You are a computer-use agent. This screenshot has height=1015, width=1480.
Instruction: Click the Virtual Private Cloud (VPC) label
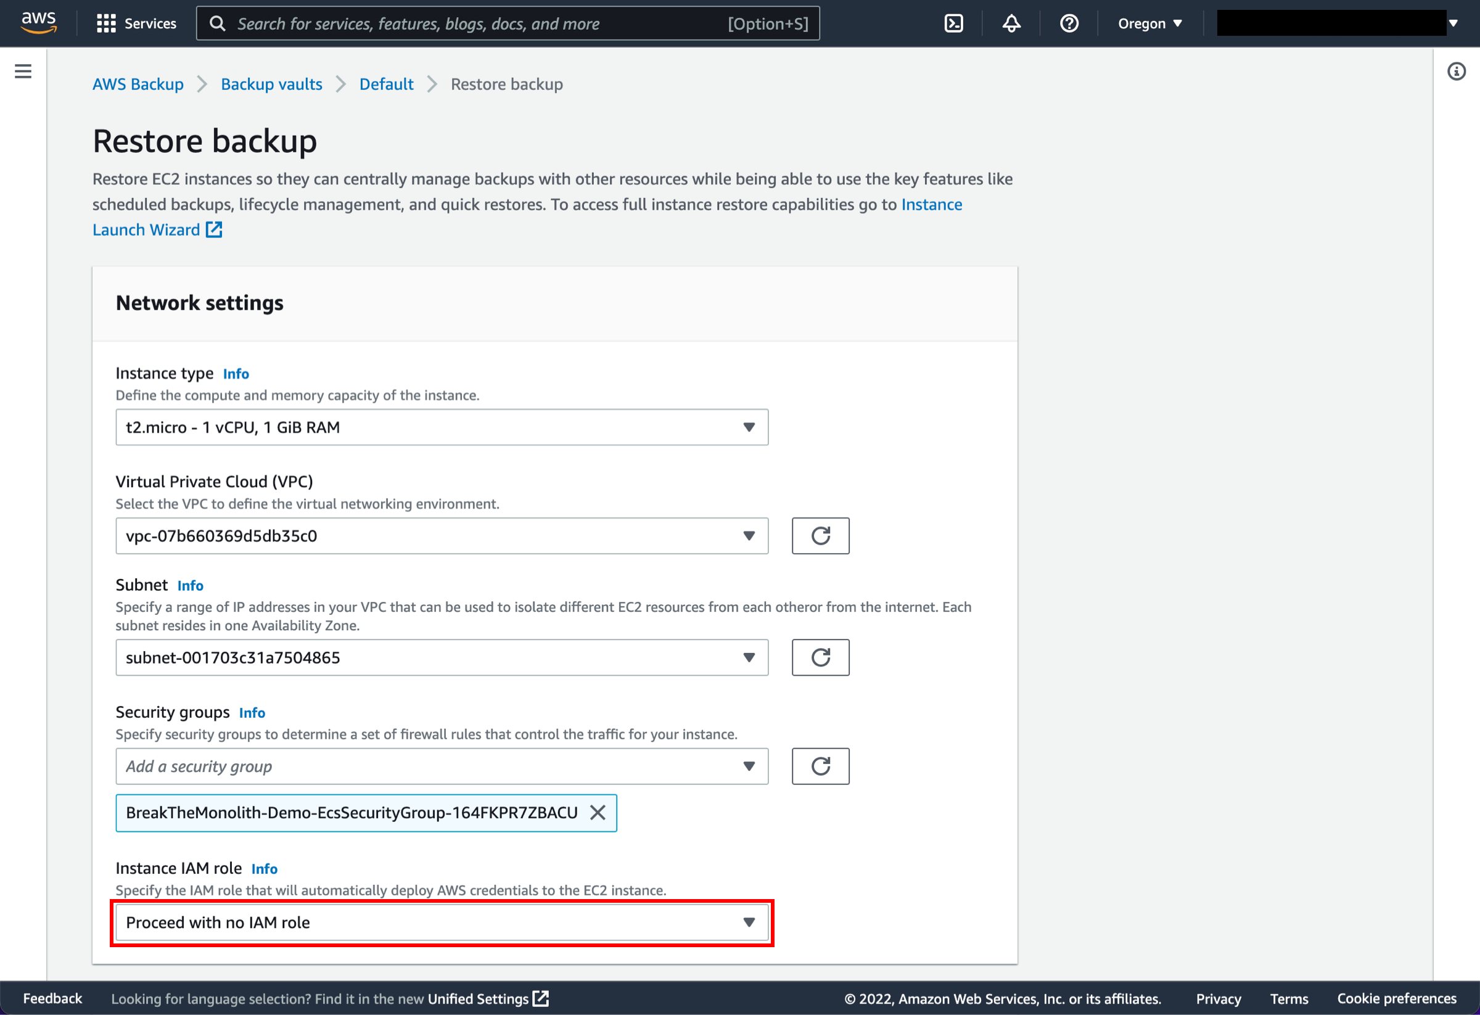coord(214,482)
